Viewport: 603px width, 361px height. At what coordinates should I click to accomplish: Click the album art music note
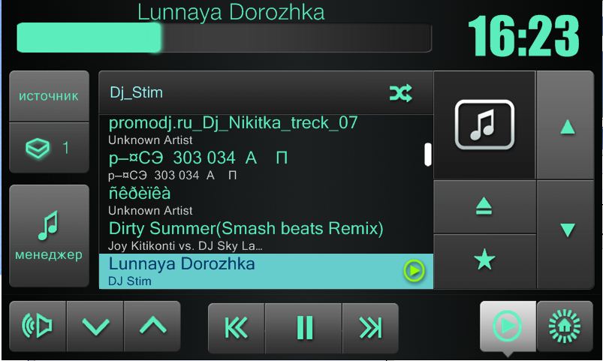484,125
